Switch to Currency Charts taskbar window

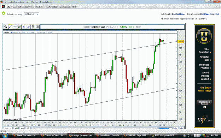(53, 136)
